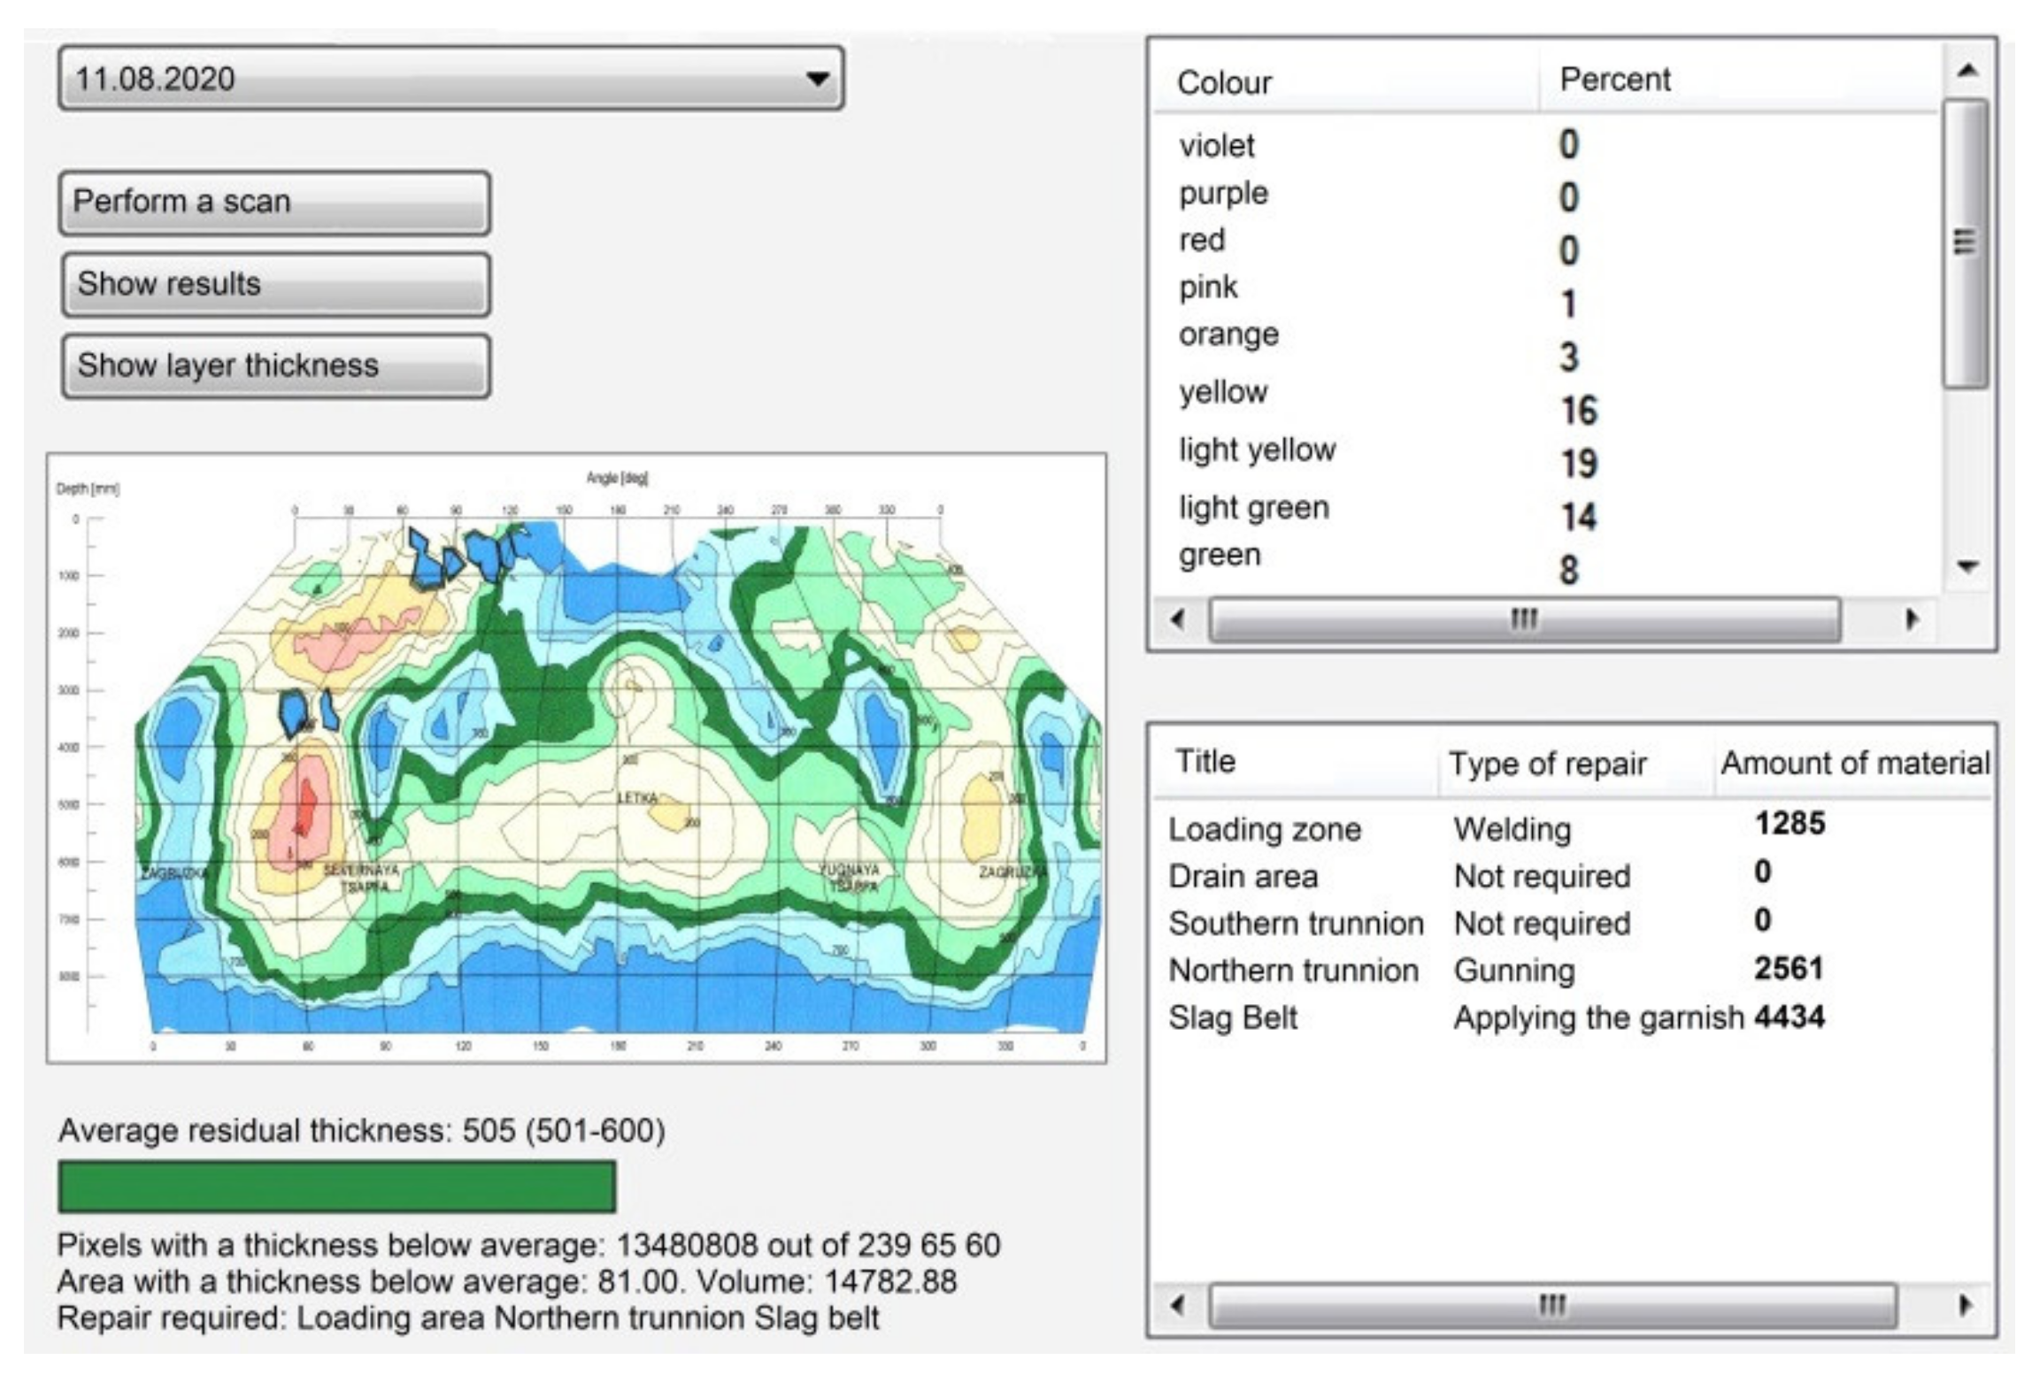The image size is (2032, 1375).
Task: Select the Northern trunnion row
Action: 1293,971
